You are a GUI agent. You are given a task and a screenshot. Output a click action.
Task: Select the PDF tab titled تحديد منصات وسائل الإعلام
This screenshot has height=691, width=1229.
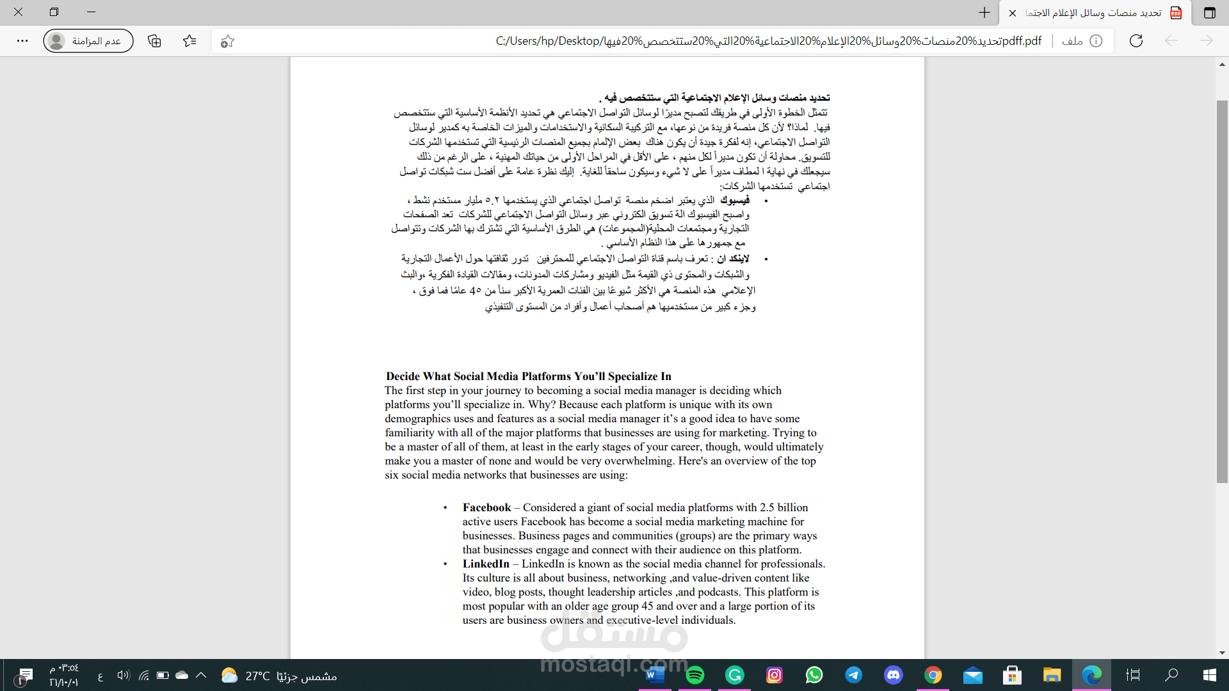tap(1095, 13)
